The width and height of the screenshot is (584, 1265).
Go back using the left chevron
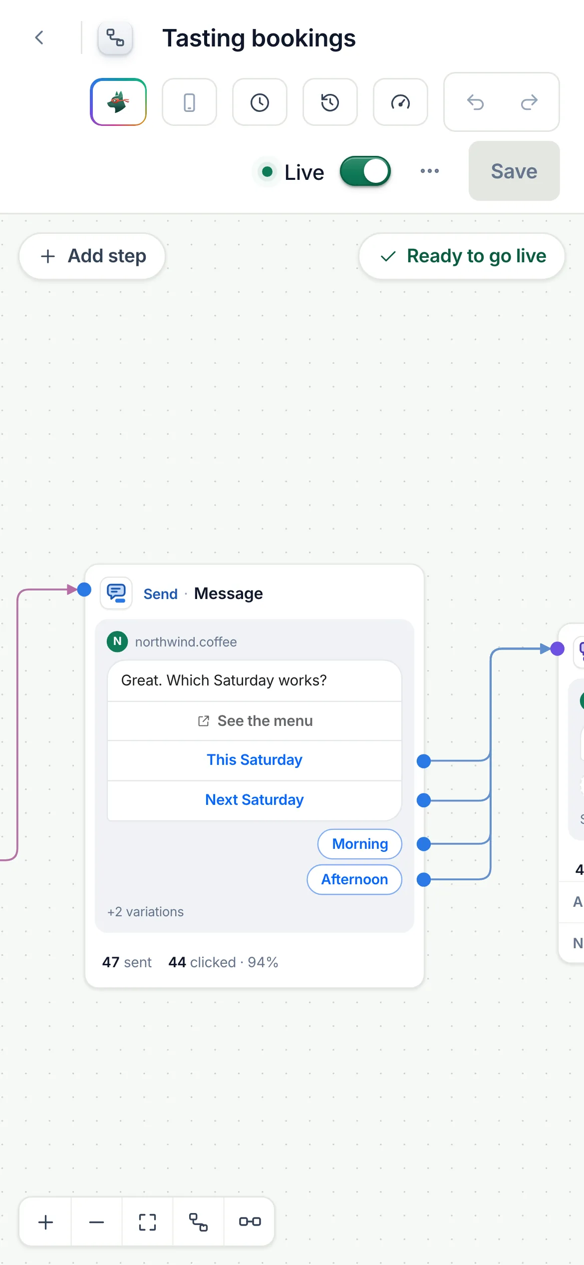coord(39,37)
